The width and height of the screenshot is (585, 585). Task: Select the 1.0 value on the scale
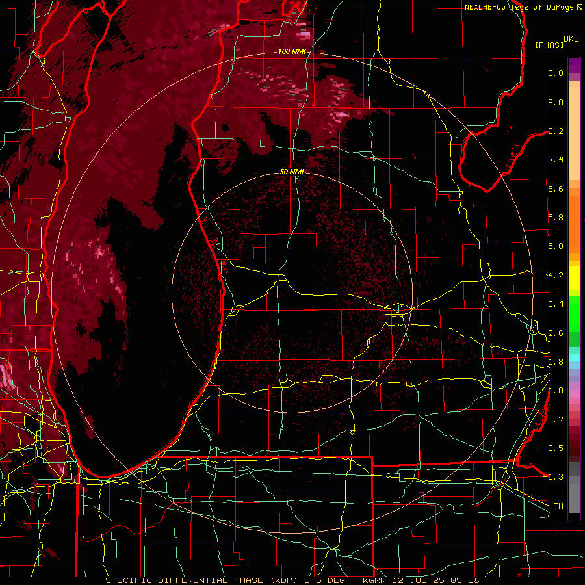click(x=556, y=391)
